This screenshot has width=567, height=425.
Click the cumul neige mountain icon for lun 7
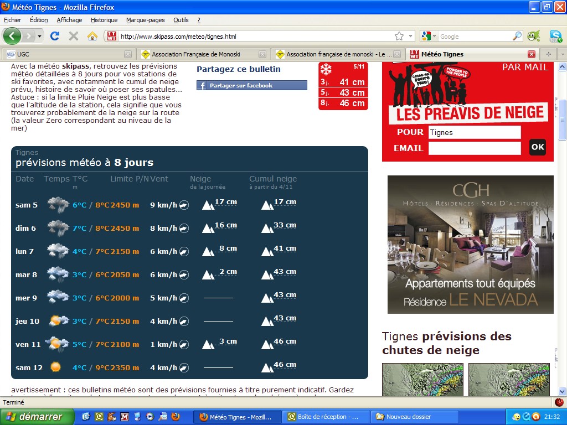(267, 252)
